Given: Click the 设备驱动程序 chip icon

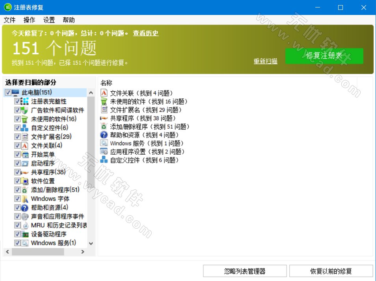Looking at the screenshot, I should 24,234.
